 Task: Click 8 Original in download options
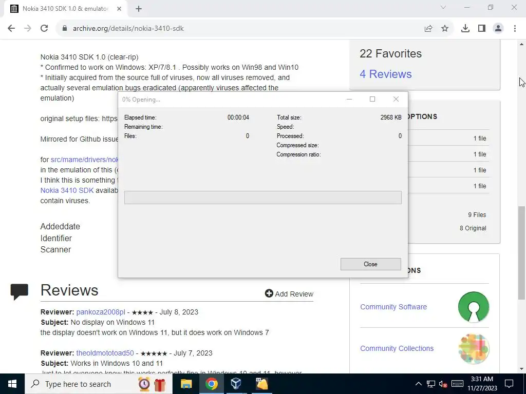point(473,228)
